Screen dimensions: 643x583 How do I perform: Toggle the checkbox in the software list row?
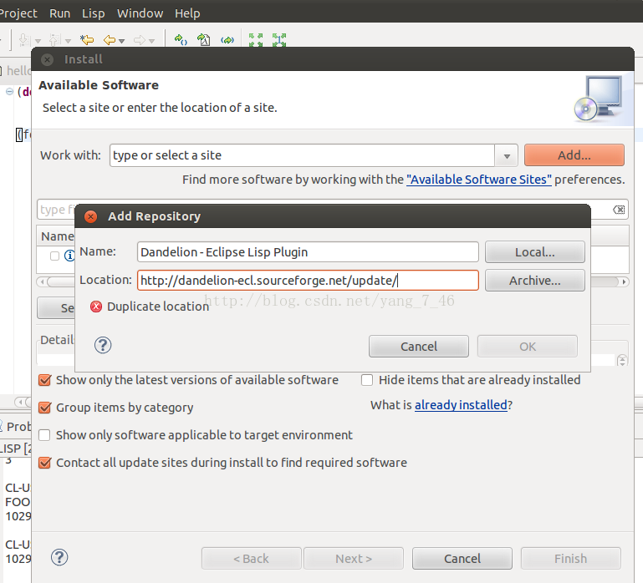(x=54, y=256)
